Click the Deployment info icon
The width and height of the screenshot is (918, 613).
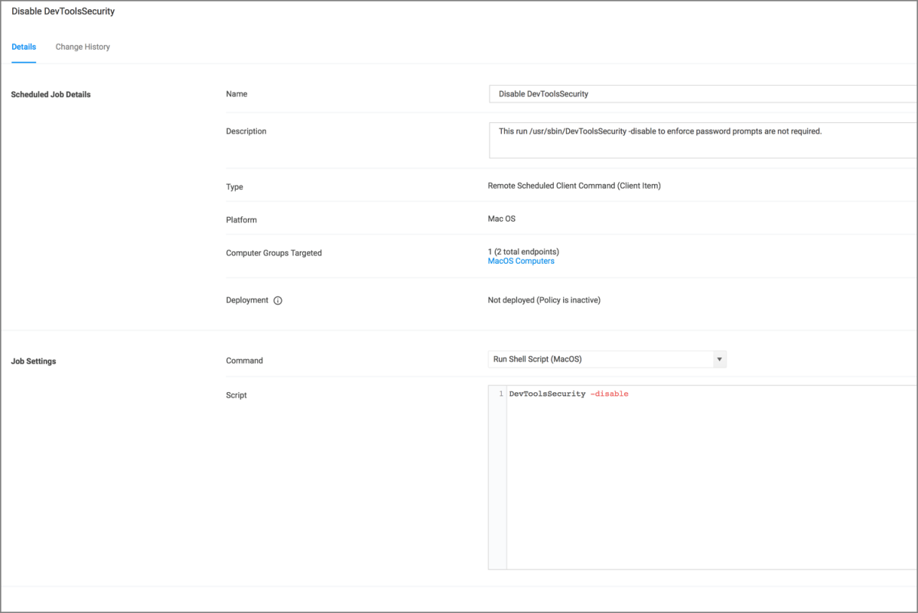[278, 300]
